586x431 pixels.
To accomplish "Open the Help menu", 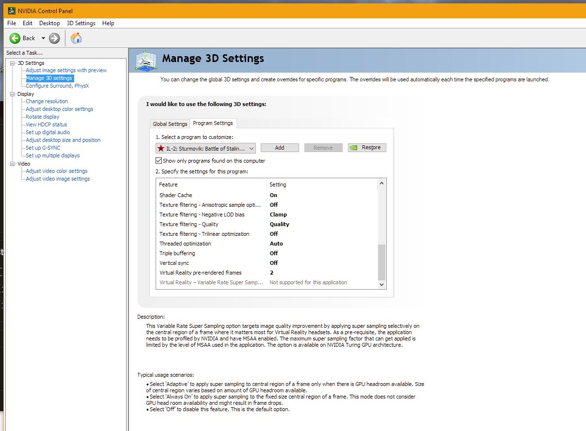I will 108,23.
